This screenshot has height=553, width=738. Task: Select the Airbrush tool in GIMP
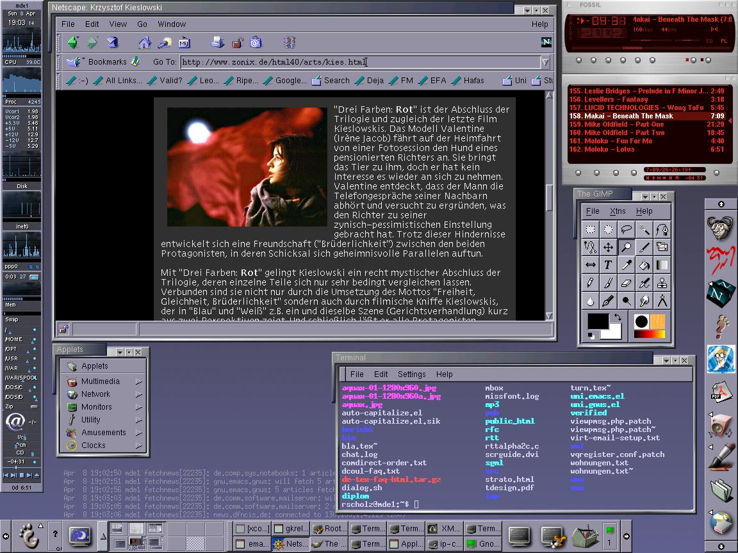pyautogui.click(x=644, y=283)
